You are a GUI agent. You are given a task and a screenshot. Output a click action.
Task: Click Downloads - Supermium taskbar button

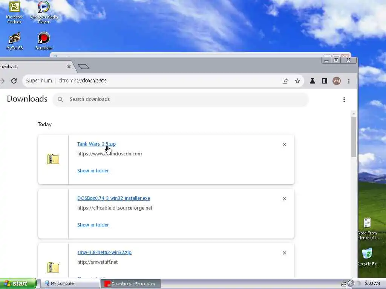(130, 284)
